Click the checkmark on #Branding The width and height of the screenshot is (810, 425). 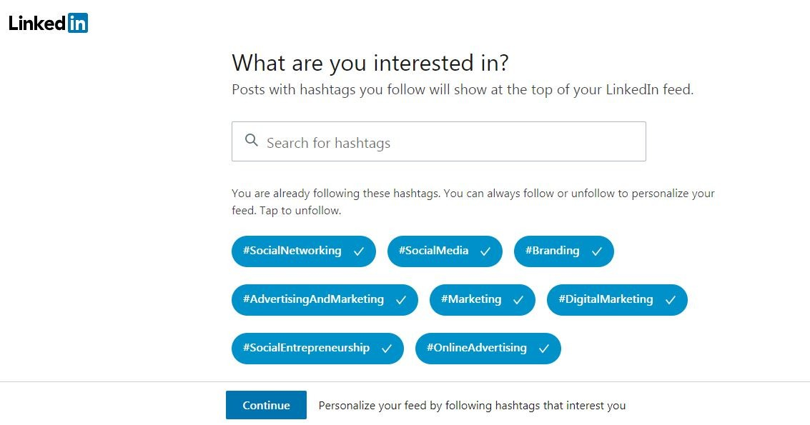(598, 251)
